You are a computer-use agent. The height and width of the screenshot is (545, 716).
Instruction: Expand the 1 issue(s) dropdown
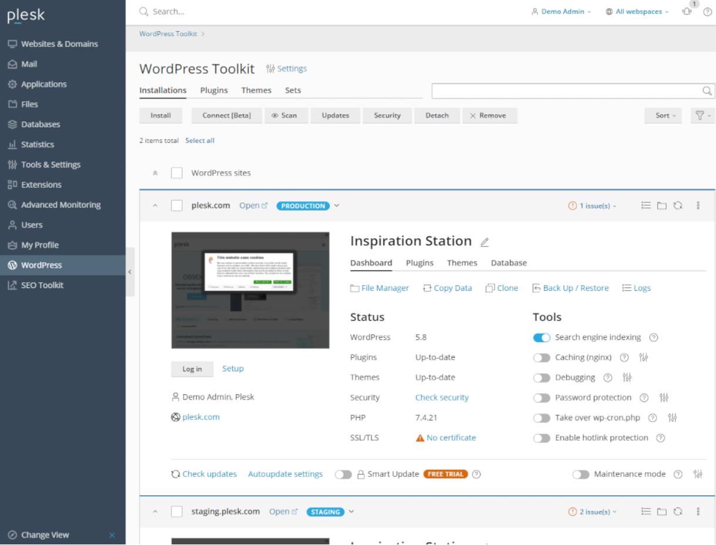click(594, 206)
